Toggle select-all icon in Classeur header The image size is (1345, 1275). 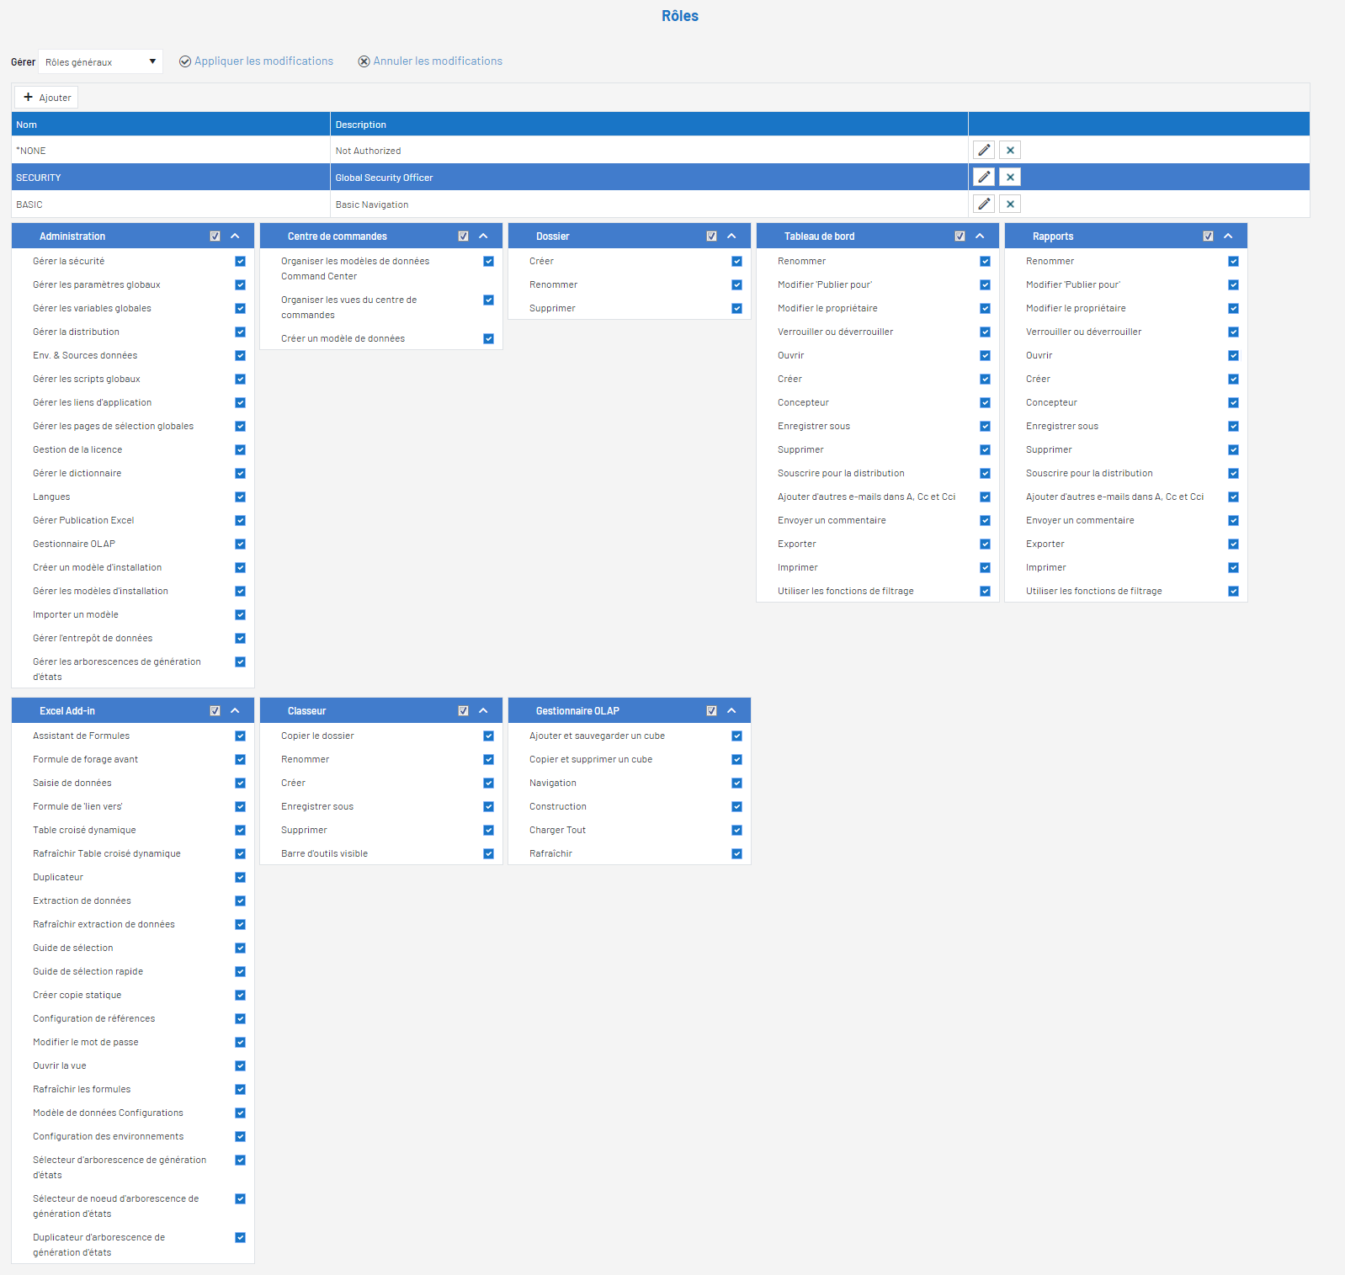pyautogui.click(x=463, y=711)
